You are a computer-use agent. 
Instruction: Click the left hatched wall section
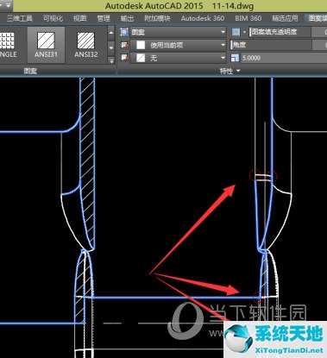[x=88, y=161]
